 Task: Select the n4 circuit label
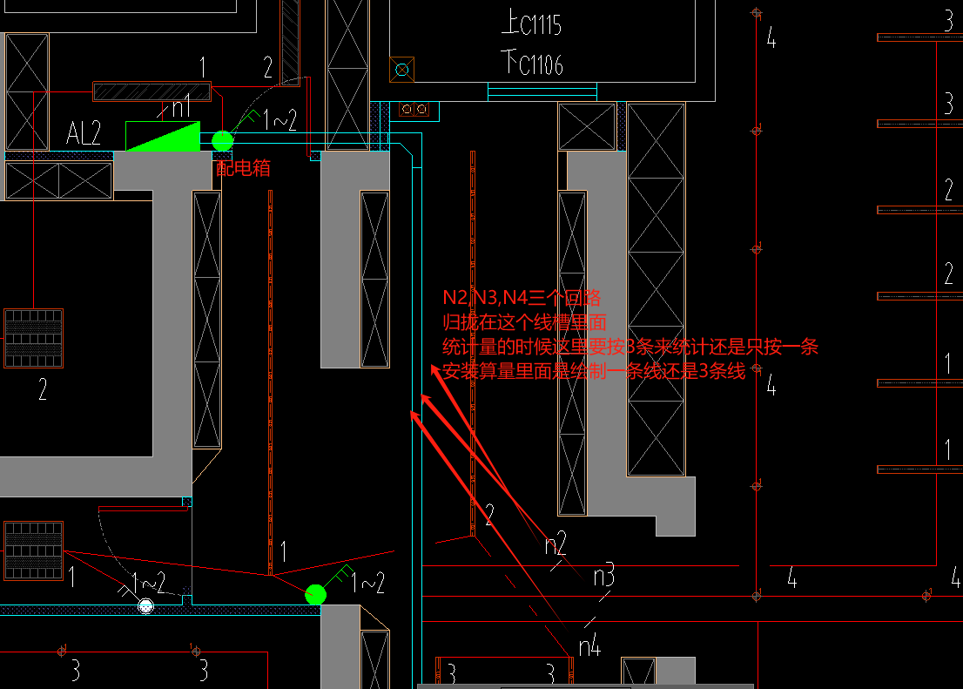tap(590, 646)
